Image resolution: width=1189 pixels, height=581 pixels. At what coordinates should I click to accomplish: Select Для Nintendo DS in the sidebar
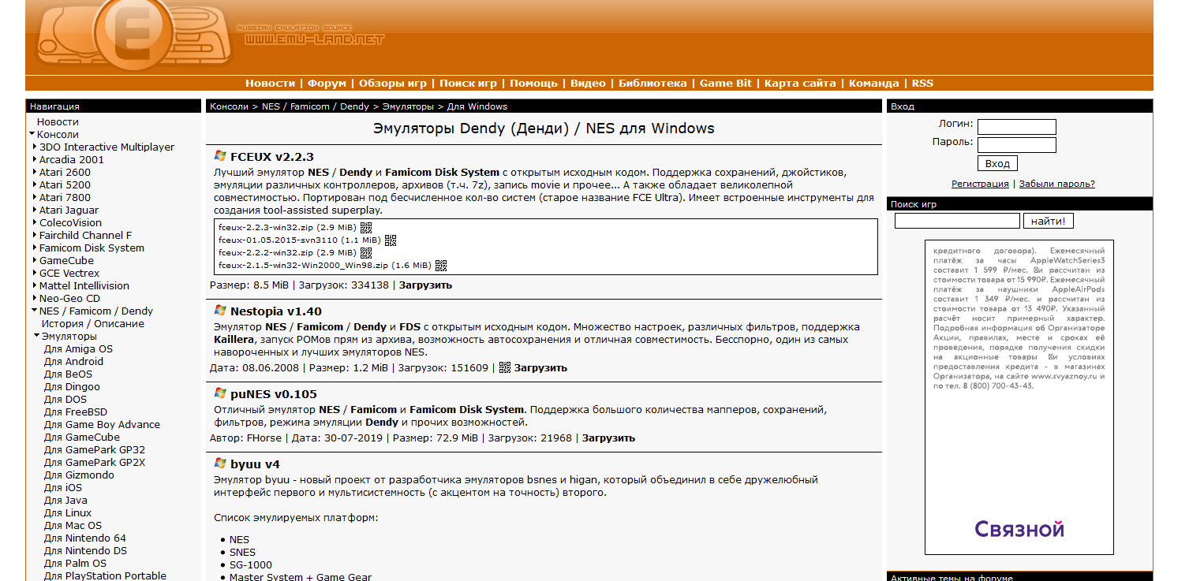point(85,550)
